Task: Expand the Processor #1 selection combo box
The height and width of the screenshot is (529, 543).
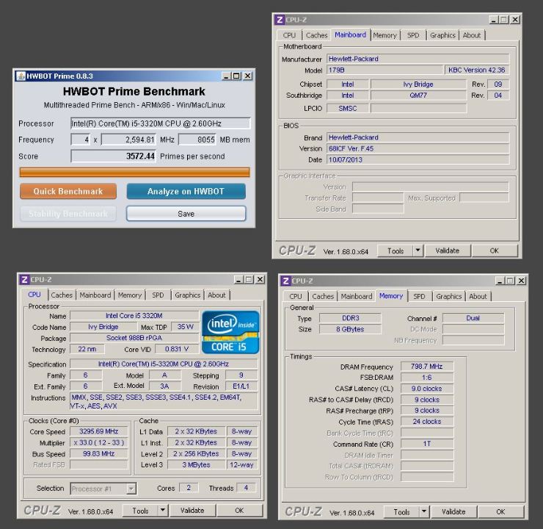Action: click(x=131, y=489)
